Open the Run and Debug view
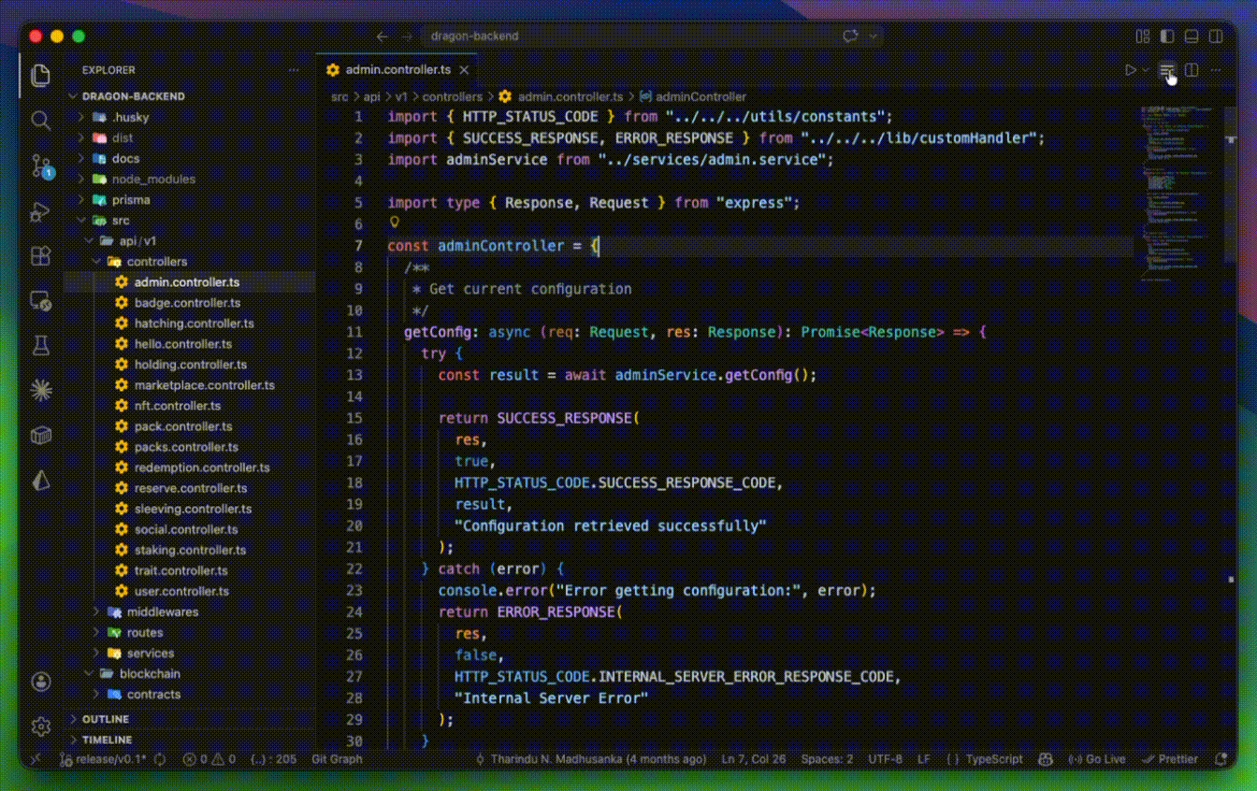1257x791 pixels. [x=40, y=211]
